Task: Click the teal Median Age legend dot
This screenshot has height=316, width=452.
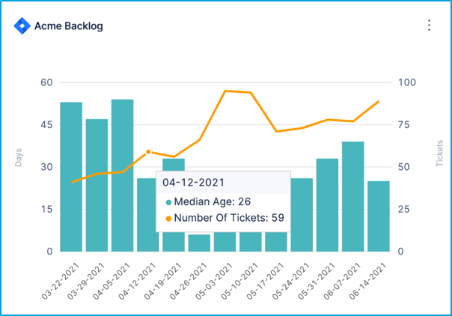Action: (168, 202)
